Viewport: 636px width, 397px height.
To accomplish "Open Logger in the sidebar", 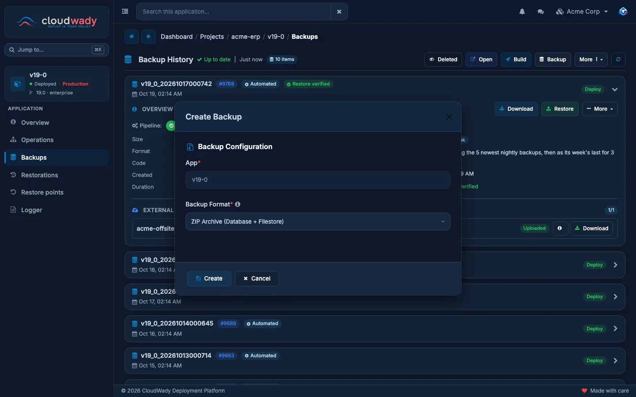I will 57,210.
